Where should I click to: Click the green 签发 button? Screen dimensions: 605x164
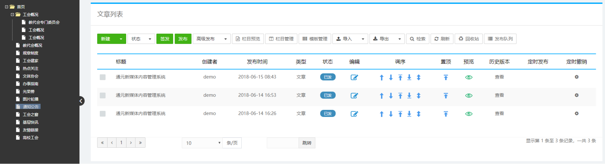tap(165, 39)
